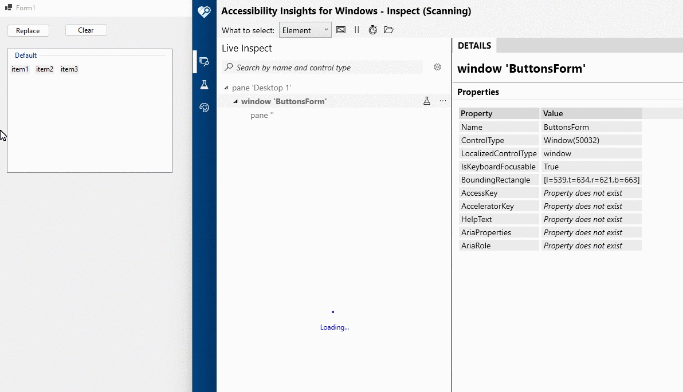Collapse the window 'ButtonsForm' tree node
Viewport: 683px width, 392px height.
(234, 101)
